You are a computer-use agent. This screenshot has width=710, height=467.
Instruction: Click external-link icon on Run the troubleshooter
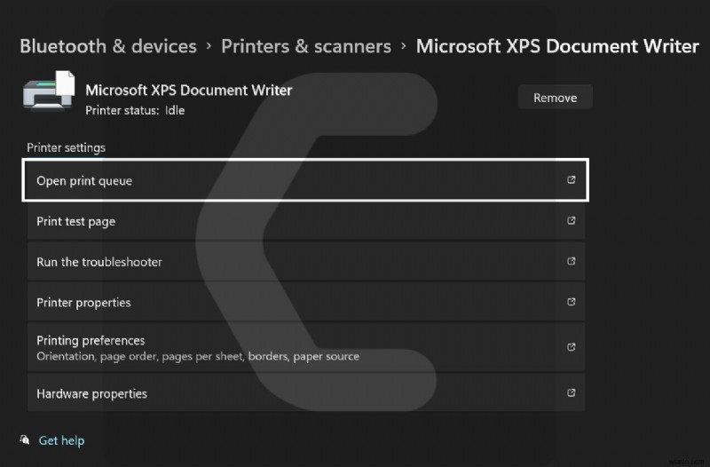pos(571,261)
